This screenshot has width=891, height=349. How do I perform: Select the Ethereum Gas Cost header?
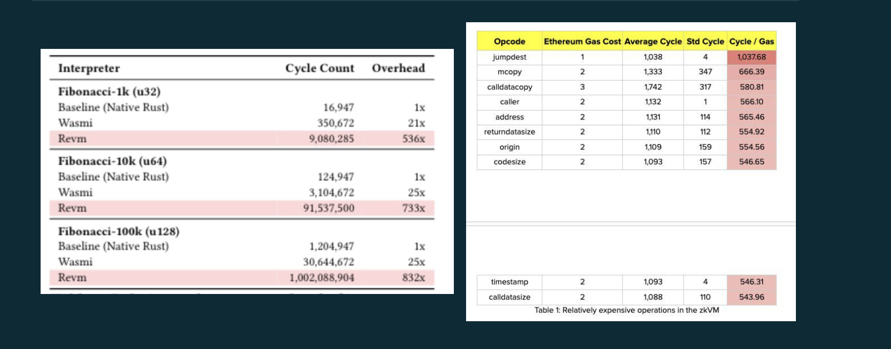click(582, 41)
